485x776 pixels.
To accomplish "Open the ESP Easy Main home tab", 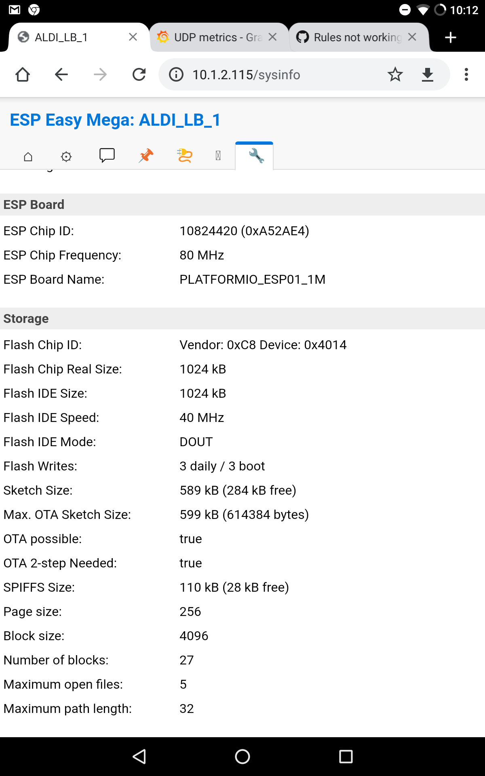I will point(28,156).
